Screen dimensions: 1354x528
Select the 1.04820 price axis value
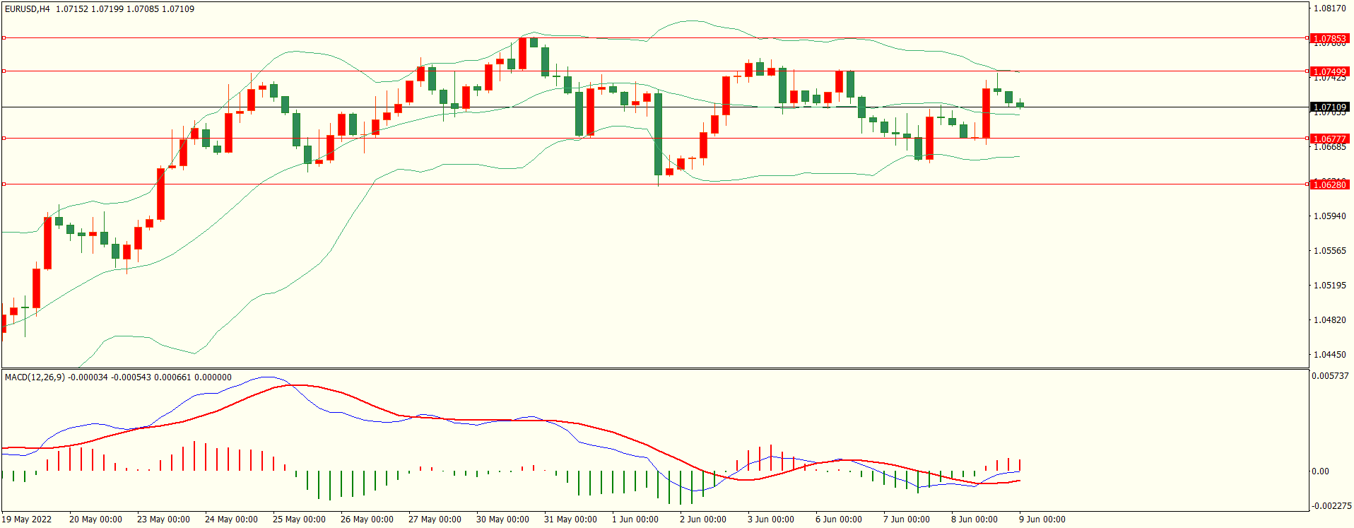1329,320
